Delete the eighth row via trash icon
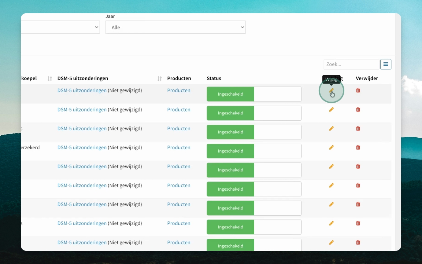This screenshot has width=422, height=264. point(358,223)
